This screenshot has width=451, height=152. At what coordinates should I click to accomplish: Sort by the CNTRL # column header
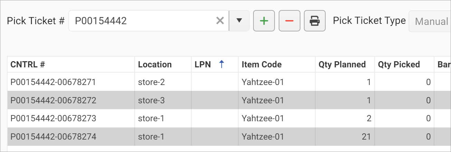point(28,65)
